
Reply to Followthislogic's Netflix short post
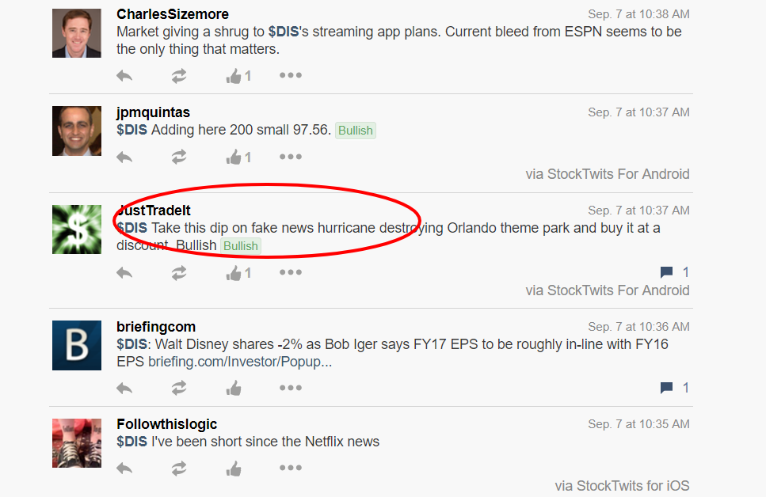click(124, 469)
